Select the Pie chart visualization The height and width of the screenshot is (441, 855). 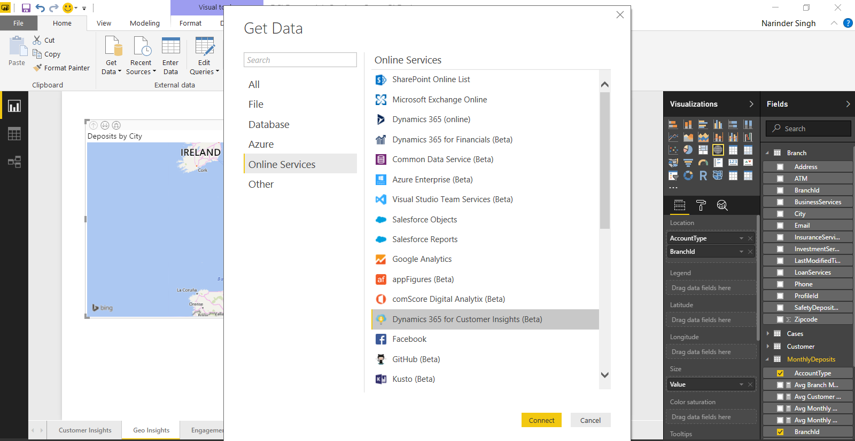688,150
